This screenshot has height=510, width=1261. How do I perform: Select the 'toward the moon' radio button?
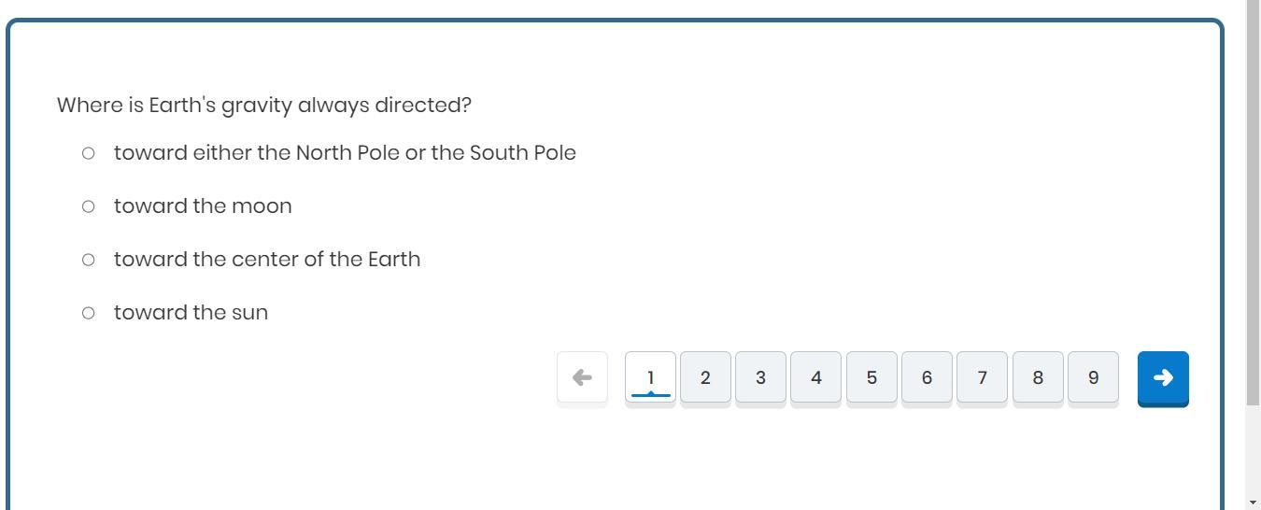tap(88, 206)
